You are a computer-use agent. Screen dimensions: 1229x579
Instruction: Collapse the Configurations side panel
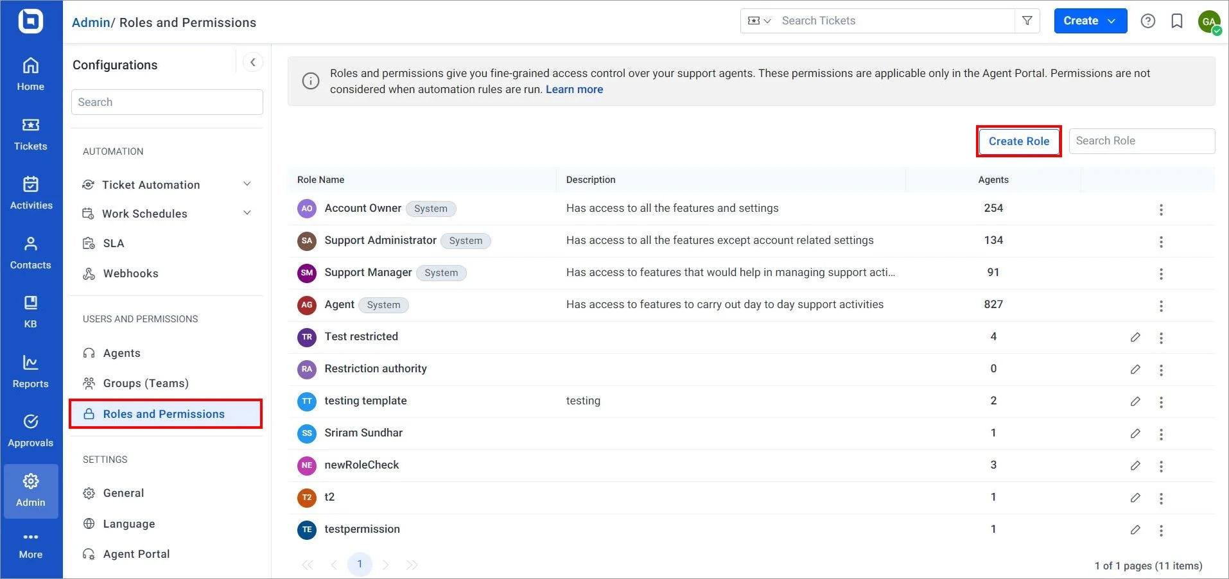(x=253, y=62)
